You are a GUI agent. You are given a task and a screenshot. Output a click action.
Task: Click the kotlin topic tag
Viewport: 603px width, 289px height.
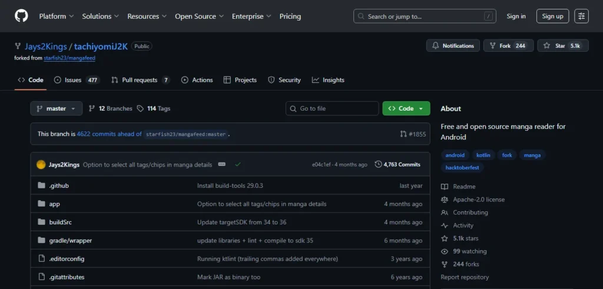(x=483, y=155)
